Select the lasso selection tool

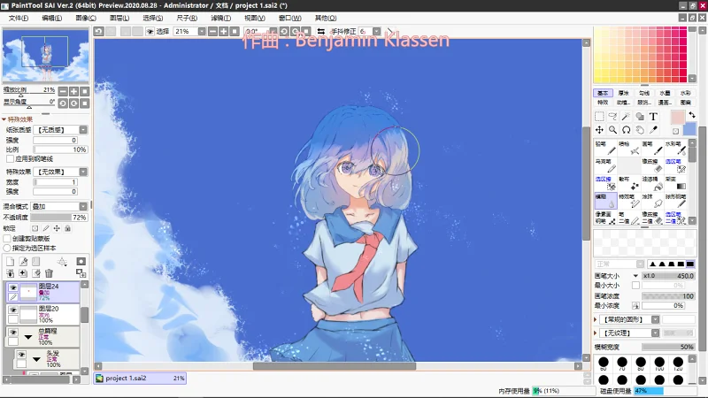(x=612, y=117)
